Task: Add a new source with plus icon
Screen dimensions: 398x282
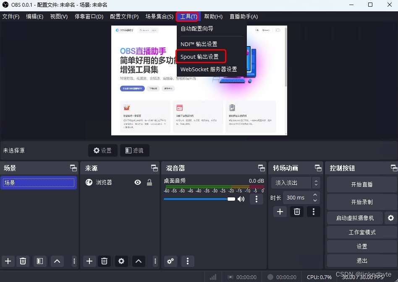Action: pos(89,261)
